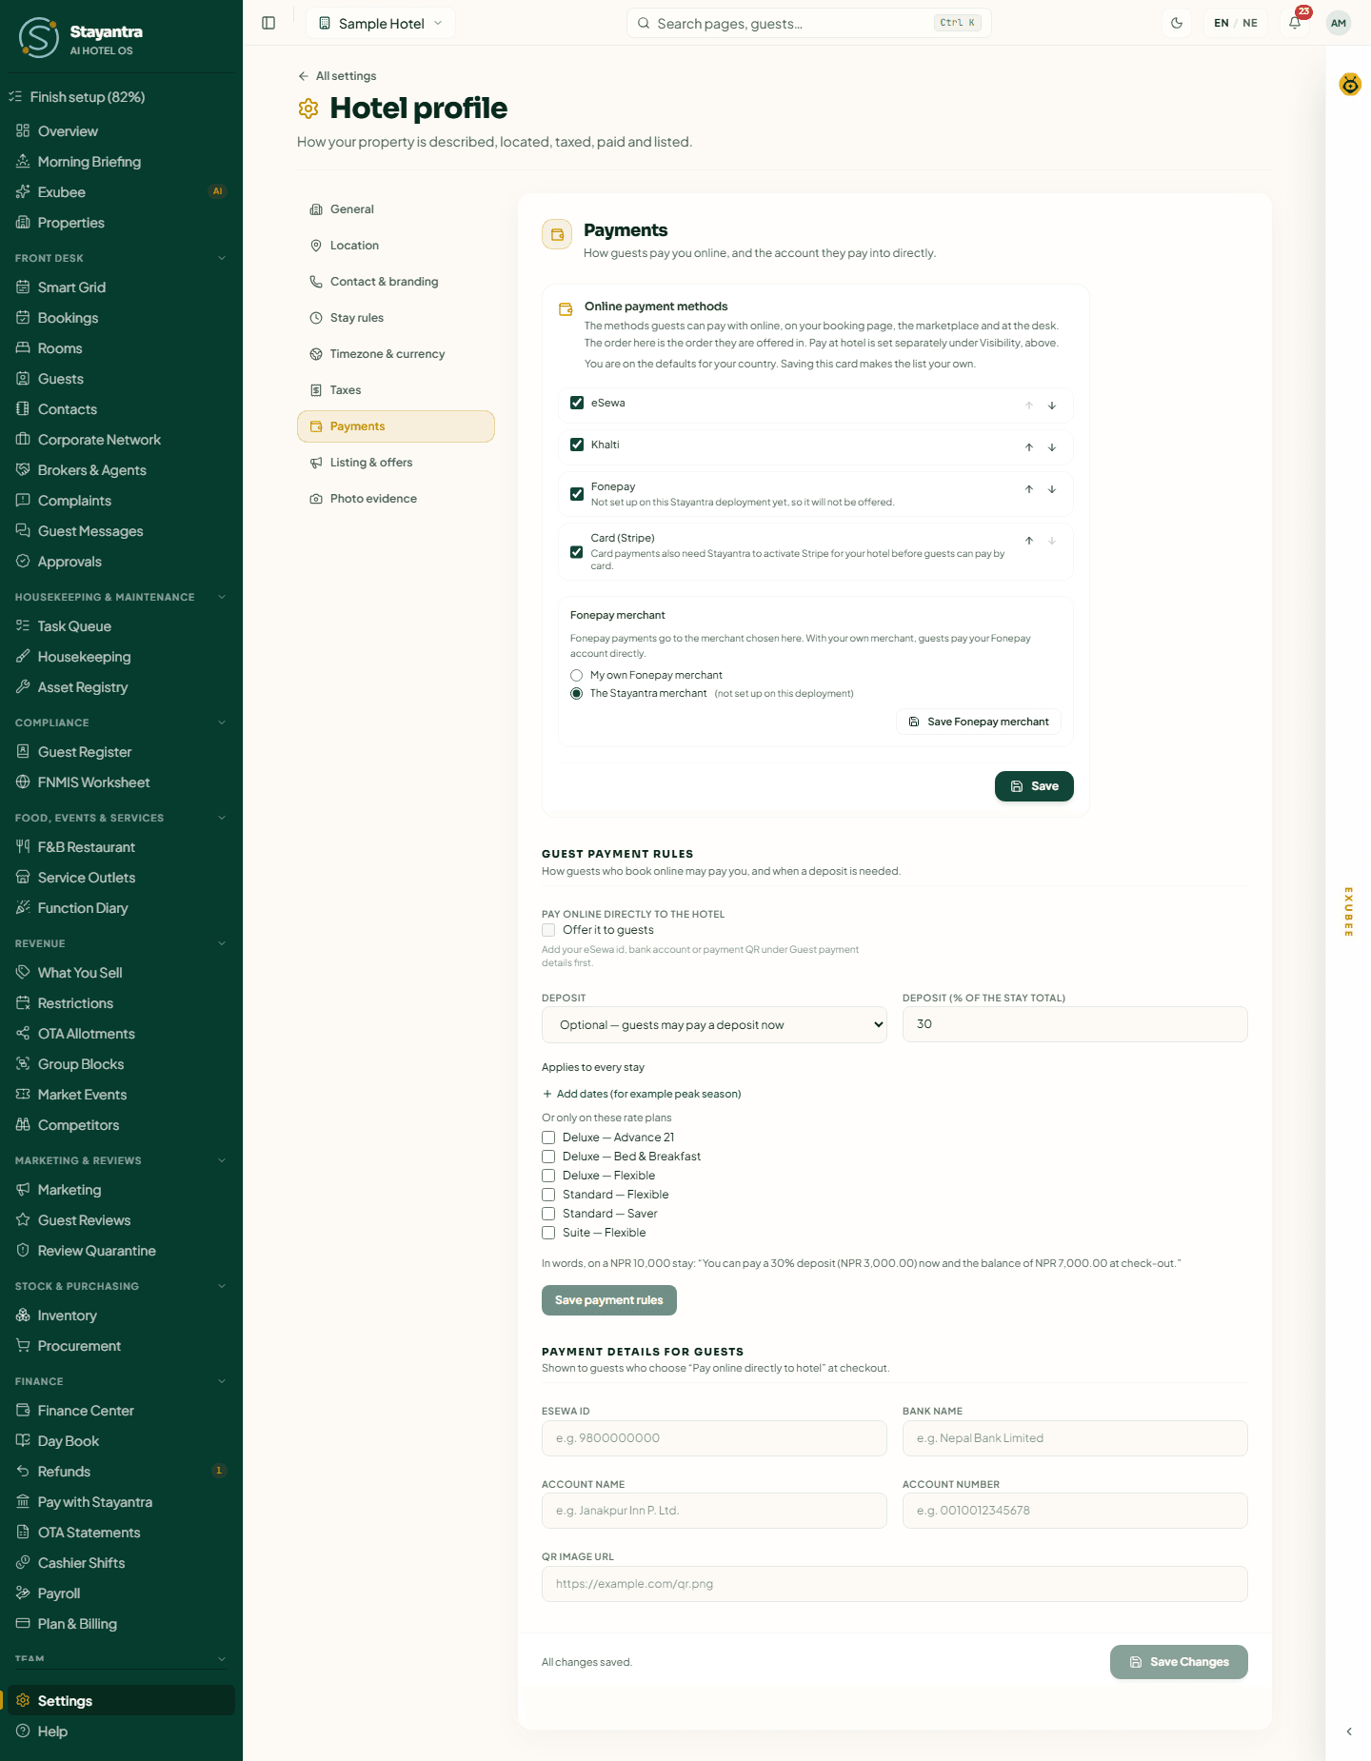Viewport: 1371px width, 1761px height.
Task: Collapse the Finance sidebar section
Action: click(222, 1381)
